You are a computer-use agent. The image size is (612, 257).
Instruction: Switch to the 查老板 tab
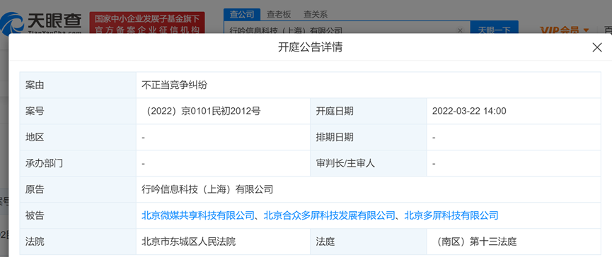coord(279,15)
